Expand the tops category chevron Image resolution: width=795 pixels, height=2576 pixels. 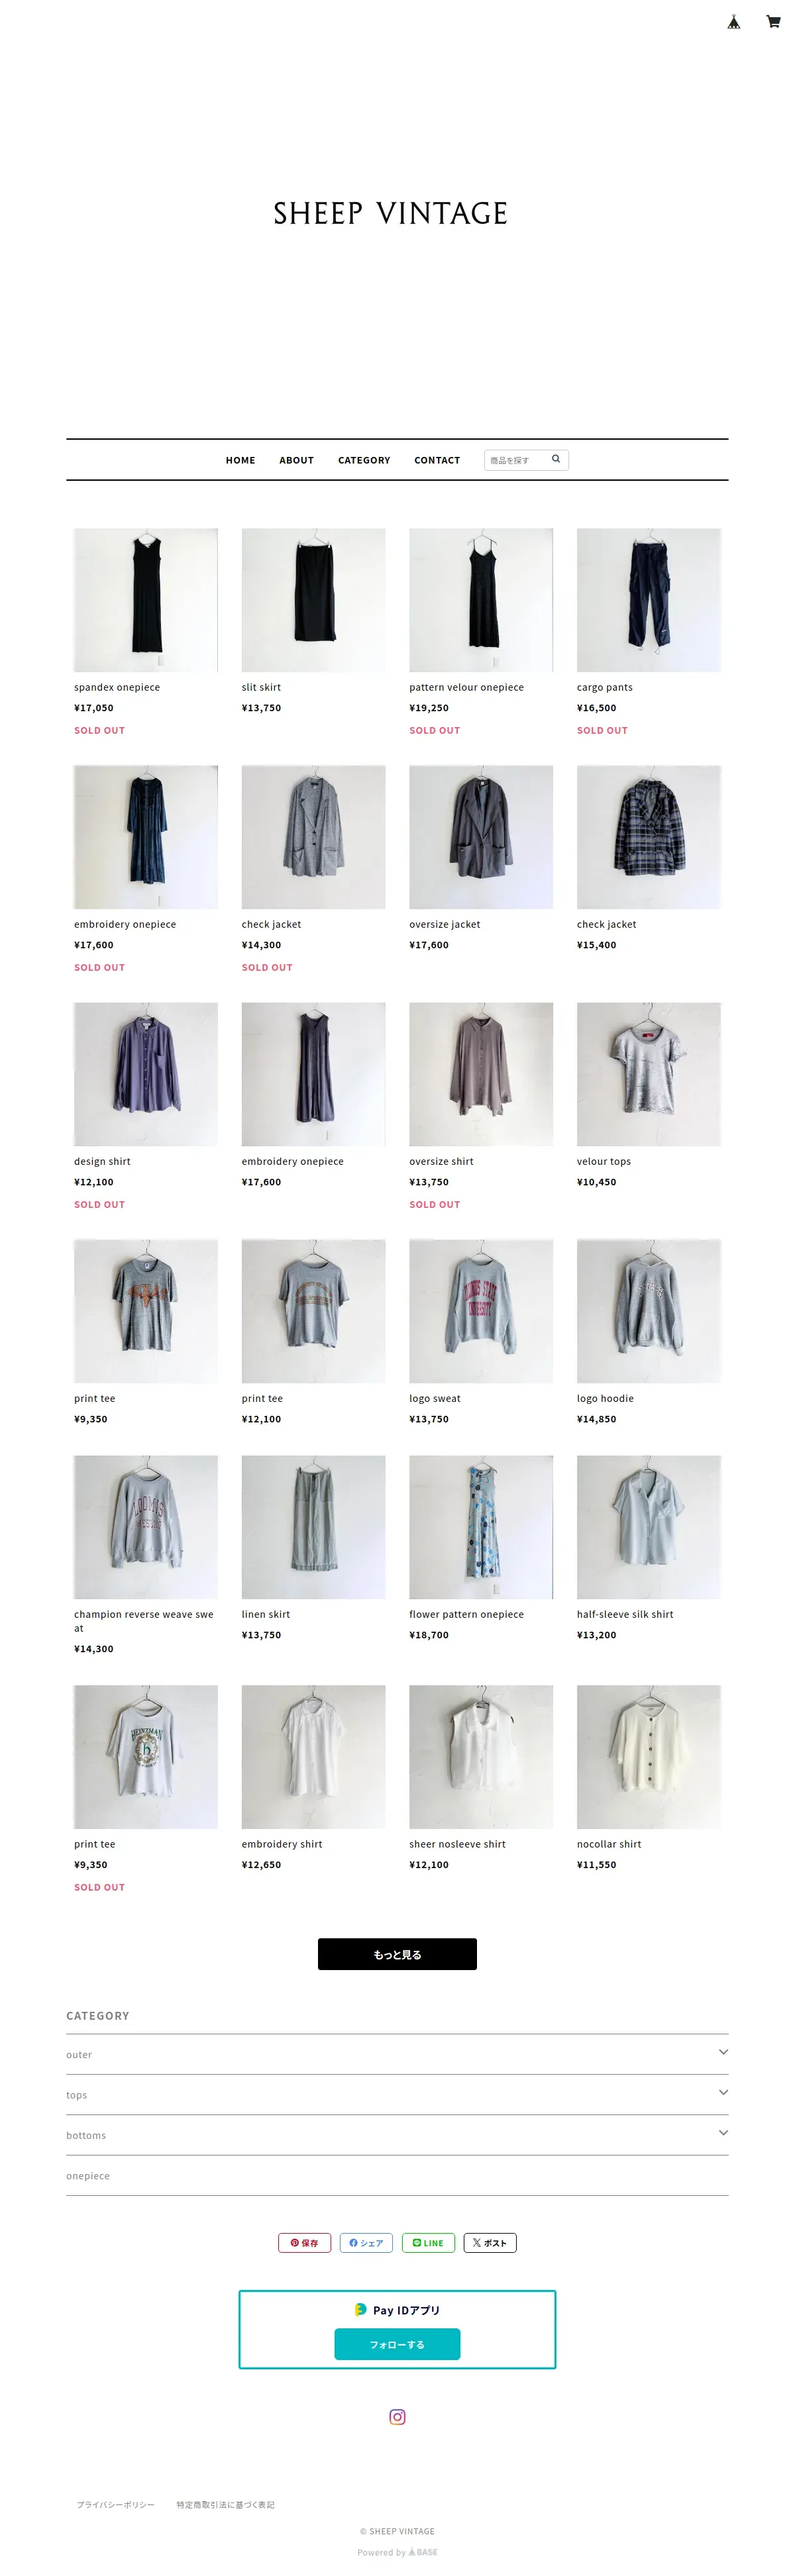pyautogui.click(x=723, y=2092)
